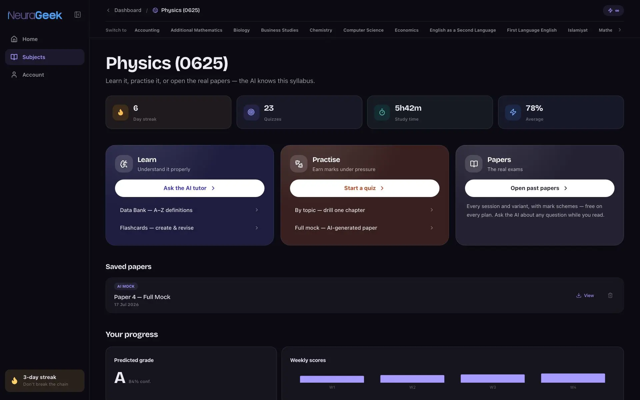Click Start a quiz button
The image size is (640, 400).
365,188
